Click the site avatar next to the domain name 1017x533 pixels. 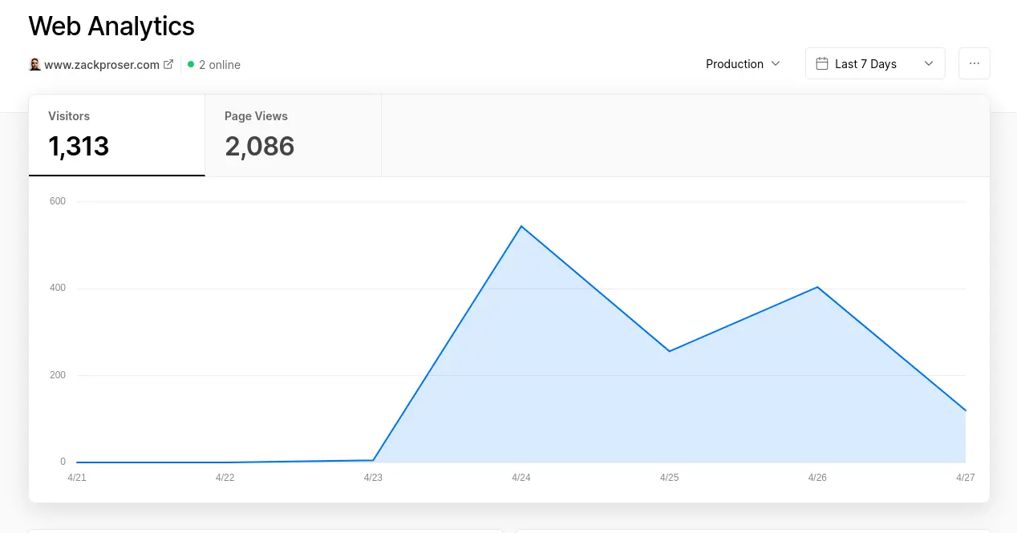(34, 64)
